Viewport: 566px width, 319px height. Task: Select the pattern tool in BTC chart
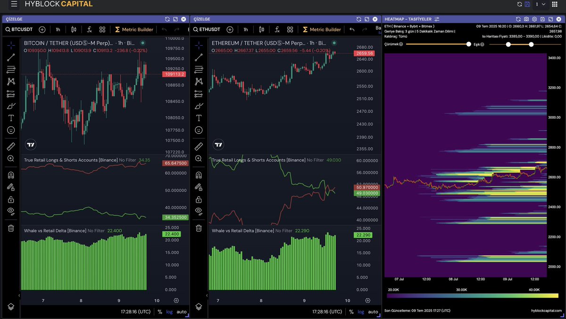point(11,82)
